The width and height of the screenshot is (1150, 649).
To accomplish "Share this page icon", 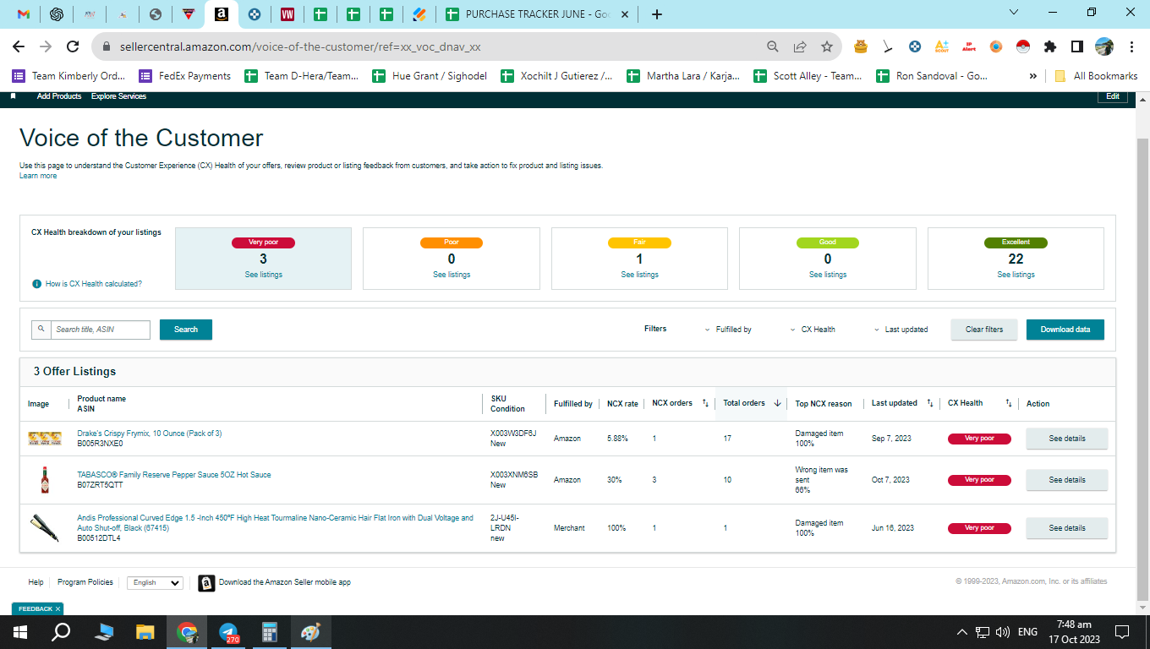I will pos(800,47).
